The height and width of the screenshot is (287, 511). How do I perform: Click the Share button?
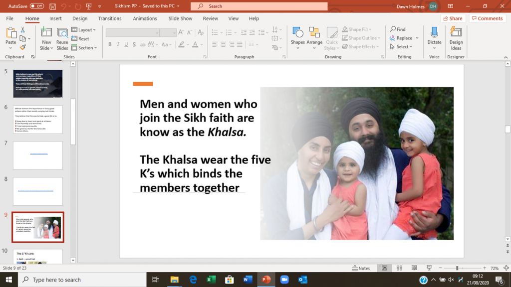pos(453,18)
